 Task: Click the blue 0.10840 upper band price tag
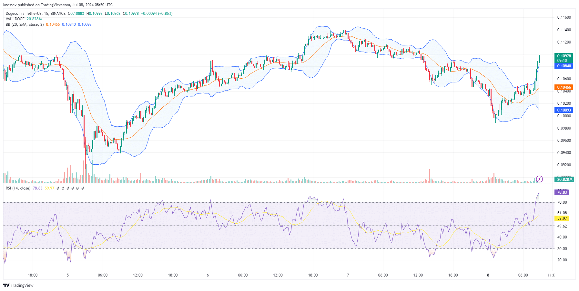564,66
